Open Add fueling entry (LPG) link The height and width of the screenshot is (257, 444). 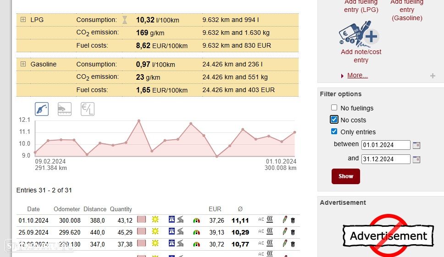click(x=361, y=6)
